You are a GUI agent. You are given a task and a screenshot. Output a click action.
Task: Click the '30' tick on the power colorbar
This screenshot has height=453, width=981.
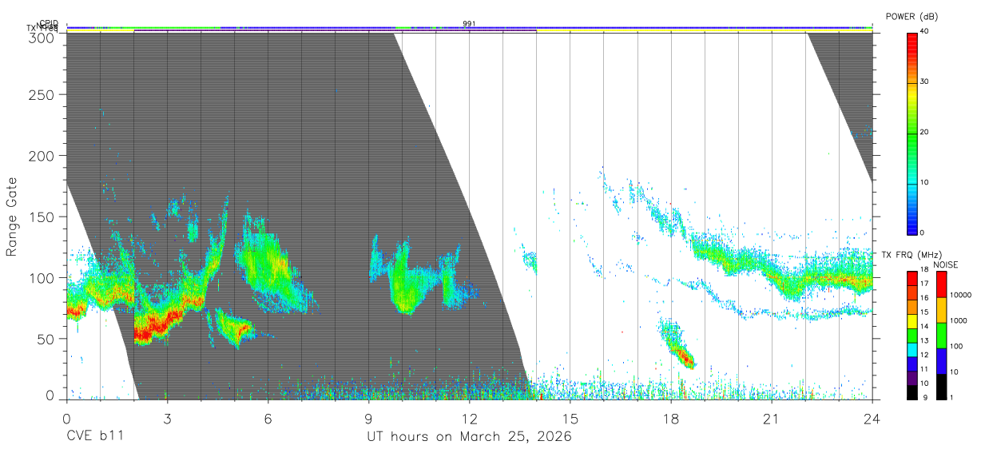[925, 81]
